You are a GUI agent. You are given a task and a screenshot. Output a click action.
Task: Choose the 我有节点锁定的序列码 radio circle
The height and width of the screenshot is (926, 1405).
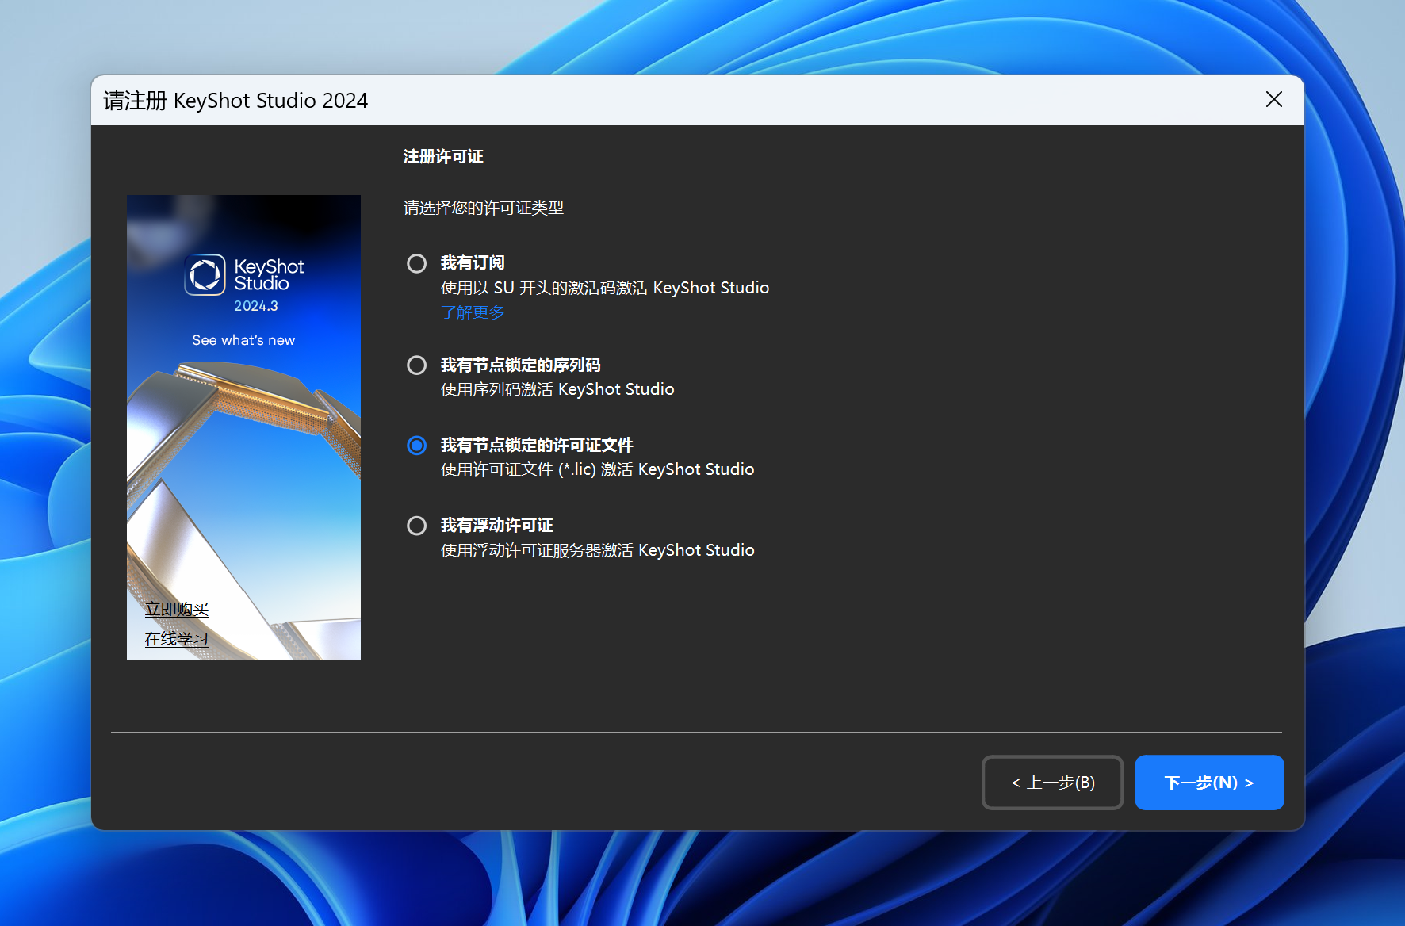pyautogui.click(x=416, y=365)
